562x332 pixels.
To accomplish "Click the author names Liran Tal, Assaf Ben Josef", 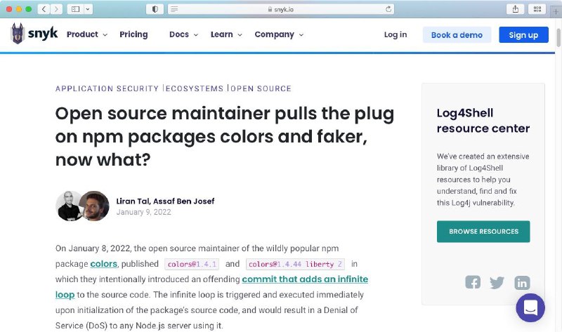I will (165, 201).
